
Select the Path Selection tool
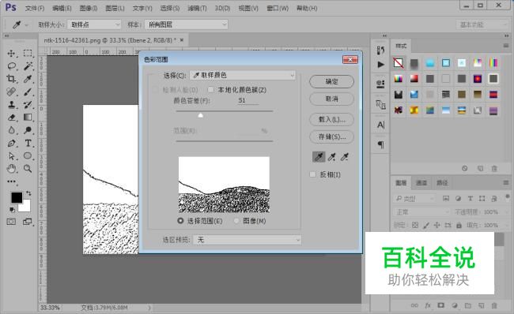pyautogui.click(x=12, y=155)
